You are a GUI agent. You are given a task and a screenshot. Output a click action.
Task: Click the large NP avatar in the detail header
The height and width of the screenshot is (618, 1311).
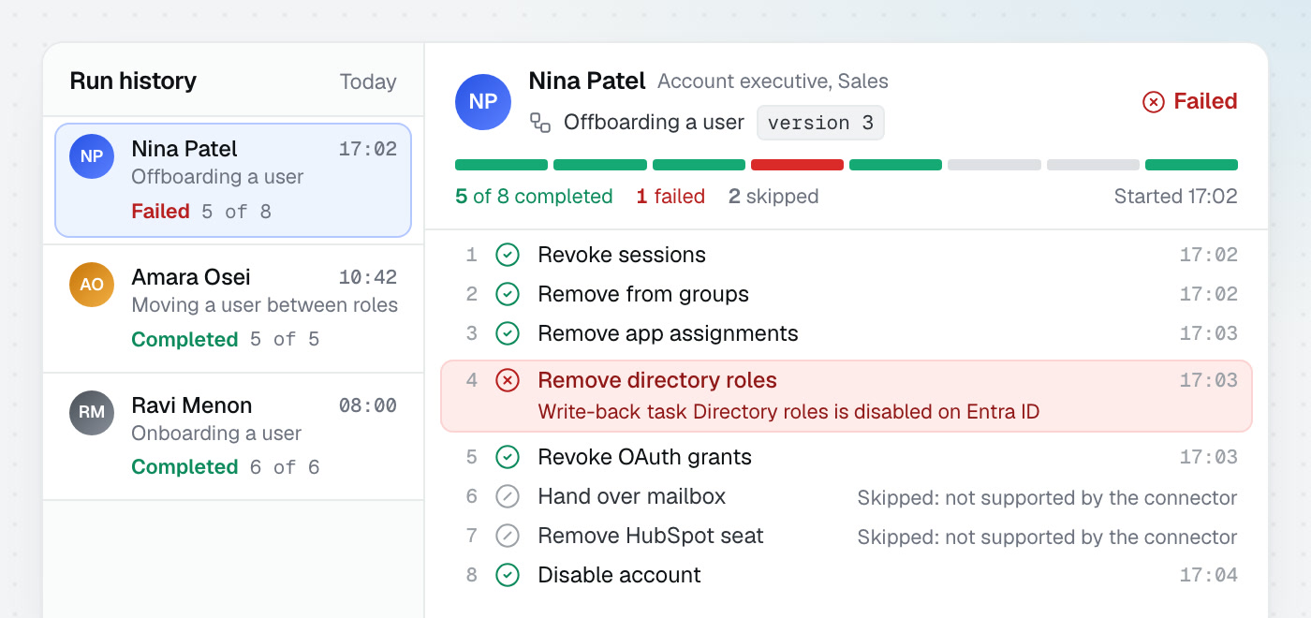483,102
